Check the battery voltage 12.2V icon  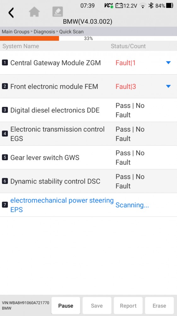click(x=126, y=6)
